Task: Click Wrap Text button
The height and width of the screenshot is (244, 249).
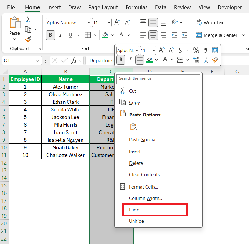Action: tap(211, 23)
